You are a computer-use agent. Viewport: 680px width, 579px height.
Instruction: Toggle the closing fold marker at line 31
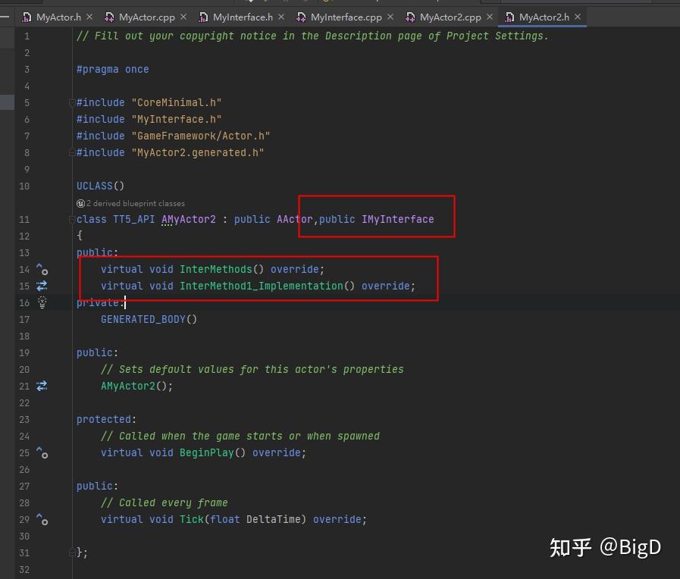click(71, 552)
